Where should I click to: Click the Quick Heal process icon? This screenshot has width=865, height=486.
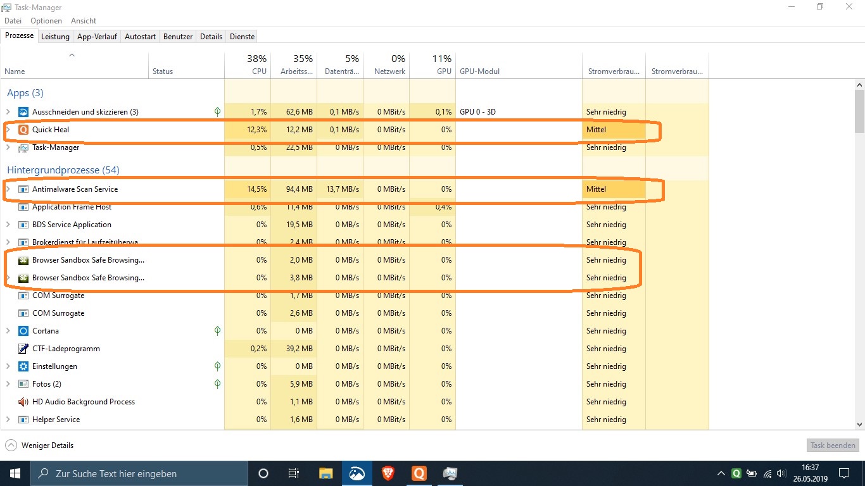(x=23, y=130)
